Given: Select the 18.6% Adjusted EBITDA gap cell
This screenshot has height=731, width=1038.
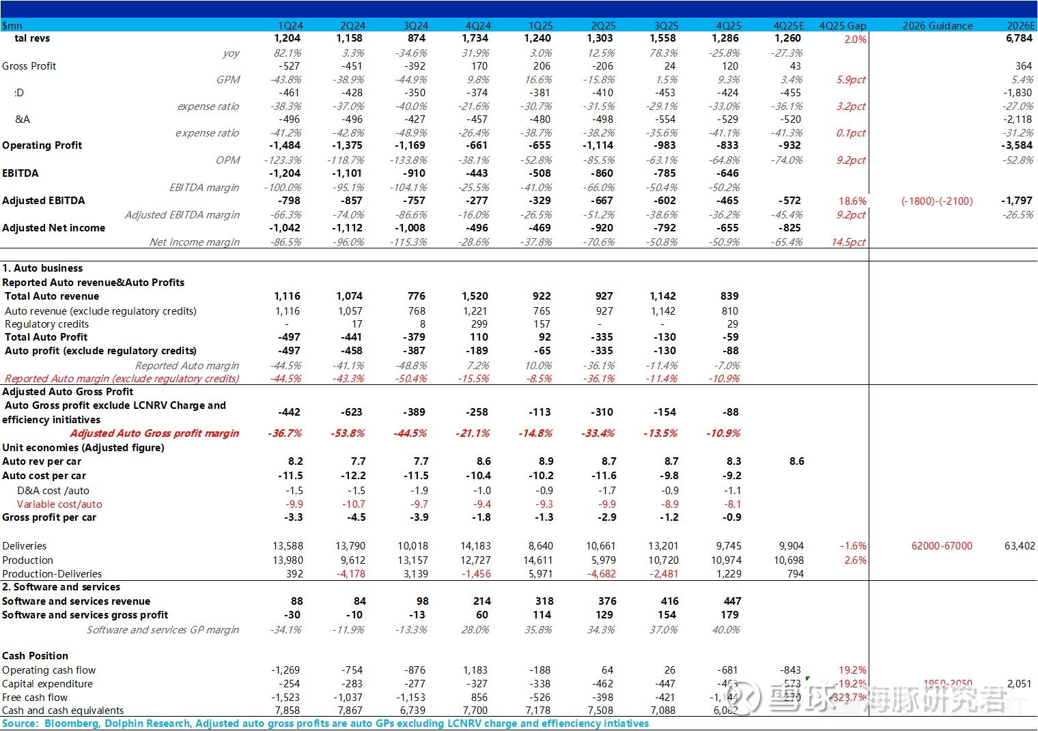Looking at the screenshot, I should pos(853,201).
